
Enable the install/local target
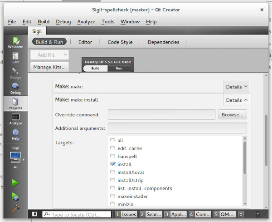click(x=112, y=172)
